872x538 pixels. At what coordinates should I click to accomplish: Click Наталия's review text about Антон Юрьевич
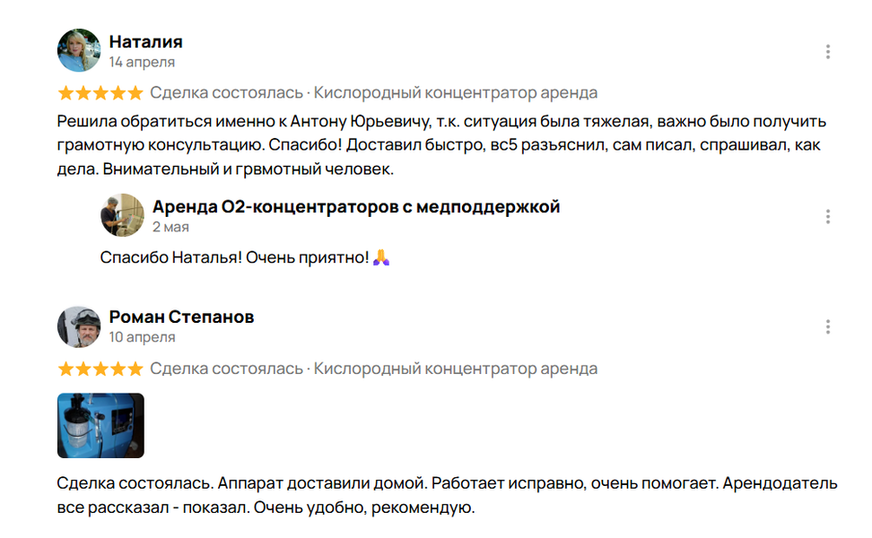[x=441, y=145]
